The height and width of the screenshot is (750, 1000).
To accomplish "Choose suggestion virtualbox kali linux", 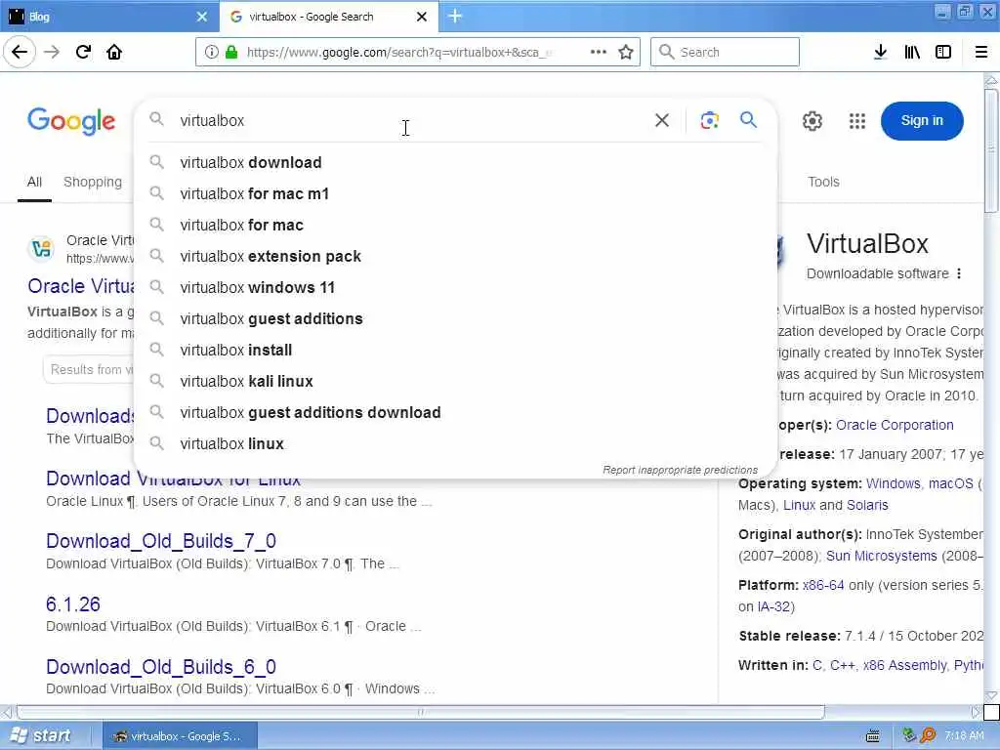I will [455, 382].
